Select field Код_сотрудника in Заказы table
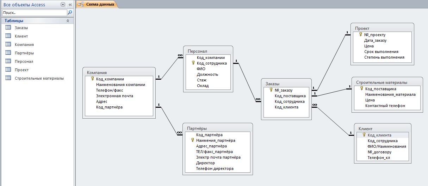The height and width of the screenshot is (186, 428). (290, 101)
